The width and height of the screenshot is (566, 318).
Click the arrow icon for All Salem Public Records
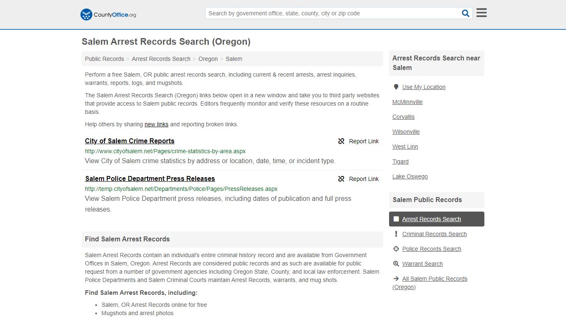tap(396, 279)
